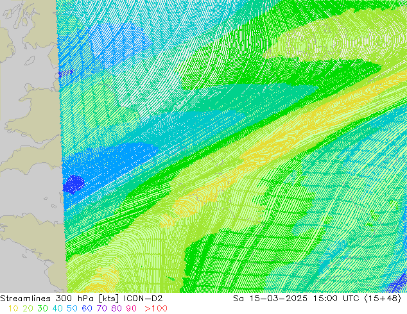This screenshot has width=407, height=314.
Task: Click the cyan 40 knots legend value
Action: click(x=57, y=308)
